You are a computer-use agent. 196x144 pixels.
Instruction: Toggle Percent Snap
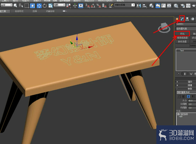click(99, 6)
